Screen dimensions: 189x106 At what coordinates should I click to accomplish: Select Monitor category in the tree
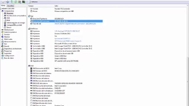point(7,37)
